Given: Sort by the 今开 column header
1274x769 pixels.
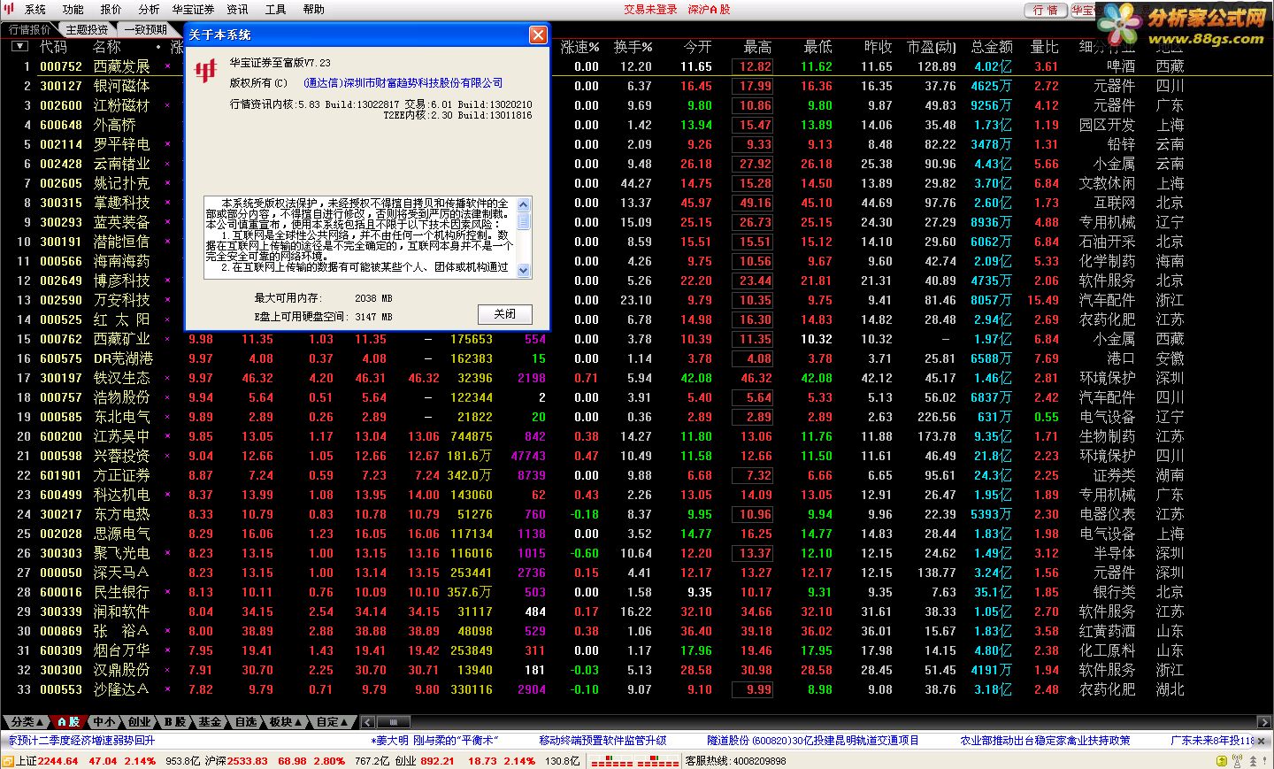Looking at the screenshot, I should click(697, 46).
